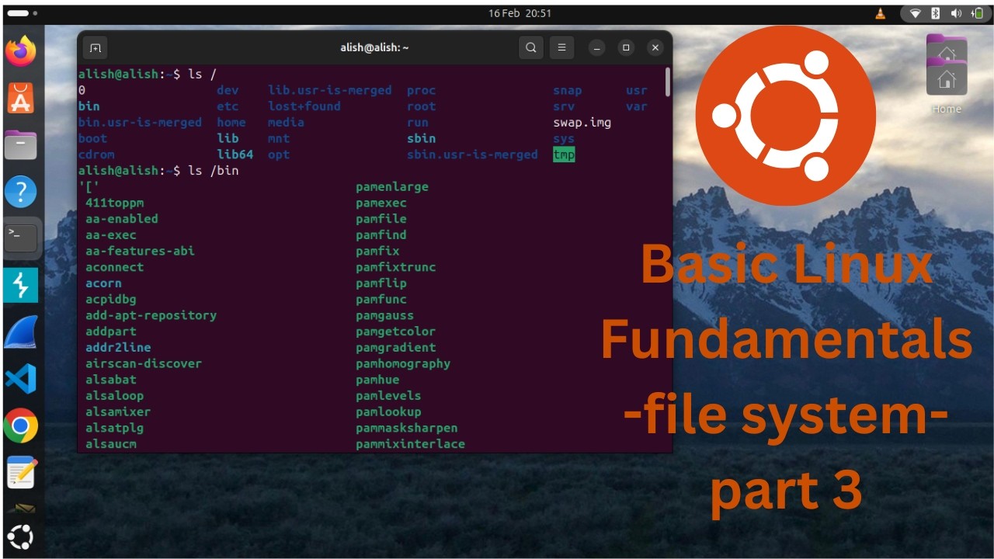
Task: Click the cdrom entry in the listing
Action: coord(96,155)
